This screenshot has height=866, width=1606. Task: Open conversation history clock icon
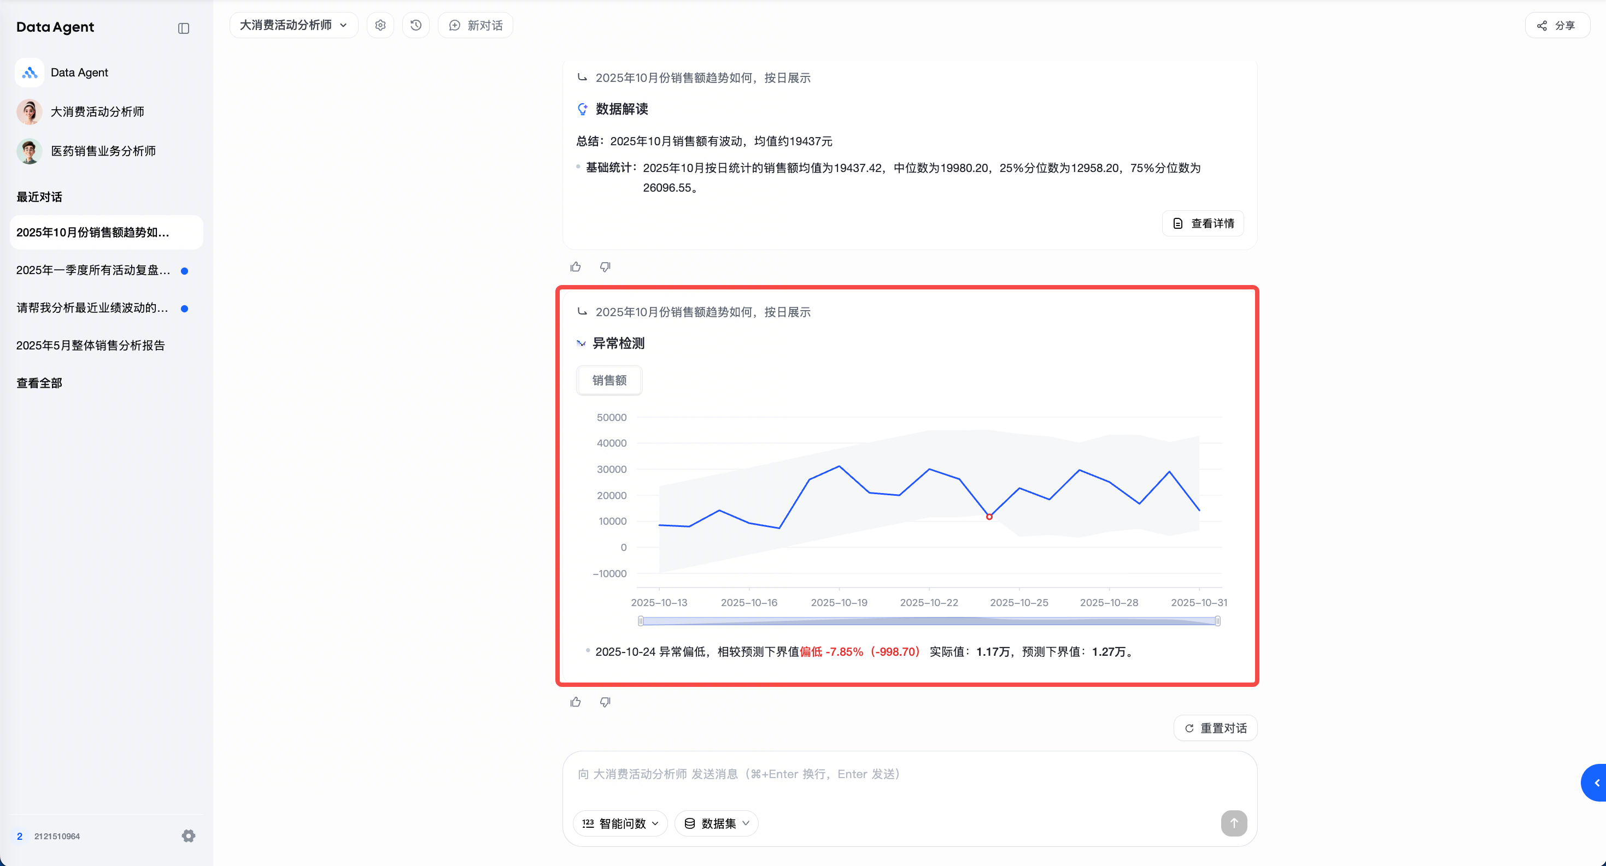point(416,25)
